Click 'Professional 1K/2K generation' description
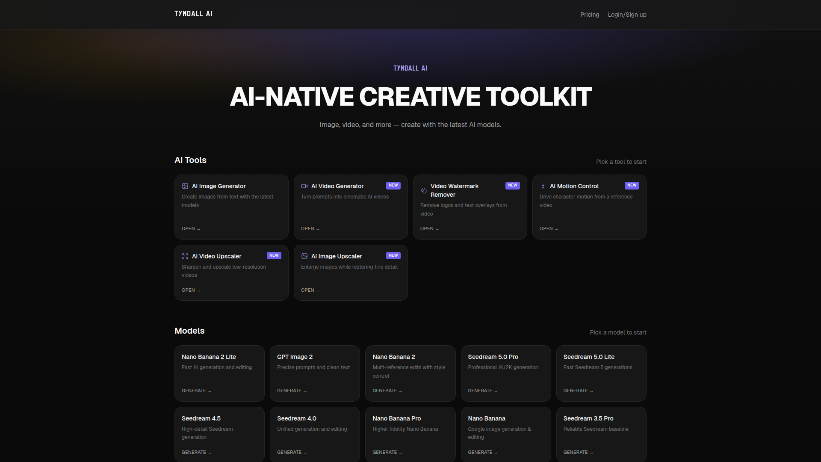The image size is (821, 462). click(x=503, y=367)
